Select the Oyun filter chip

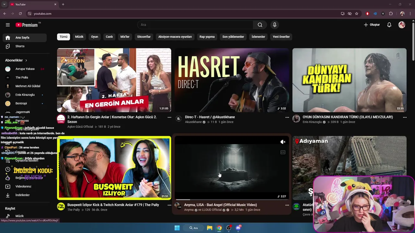(95, 37)
